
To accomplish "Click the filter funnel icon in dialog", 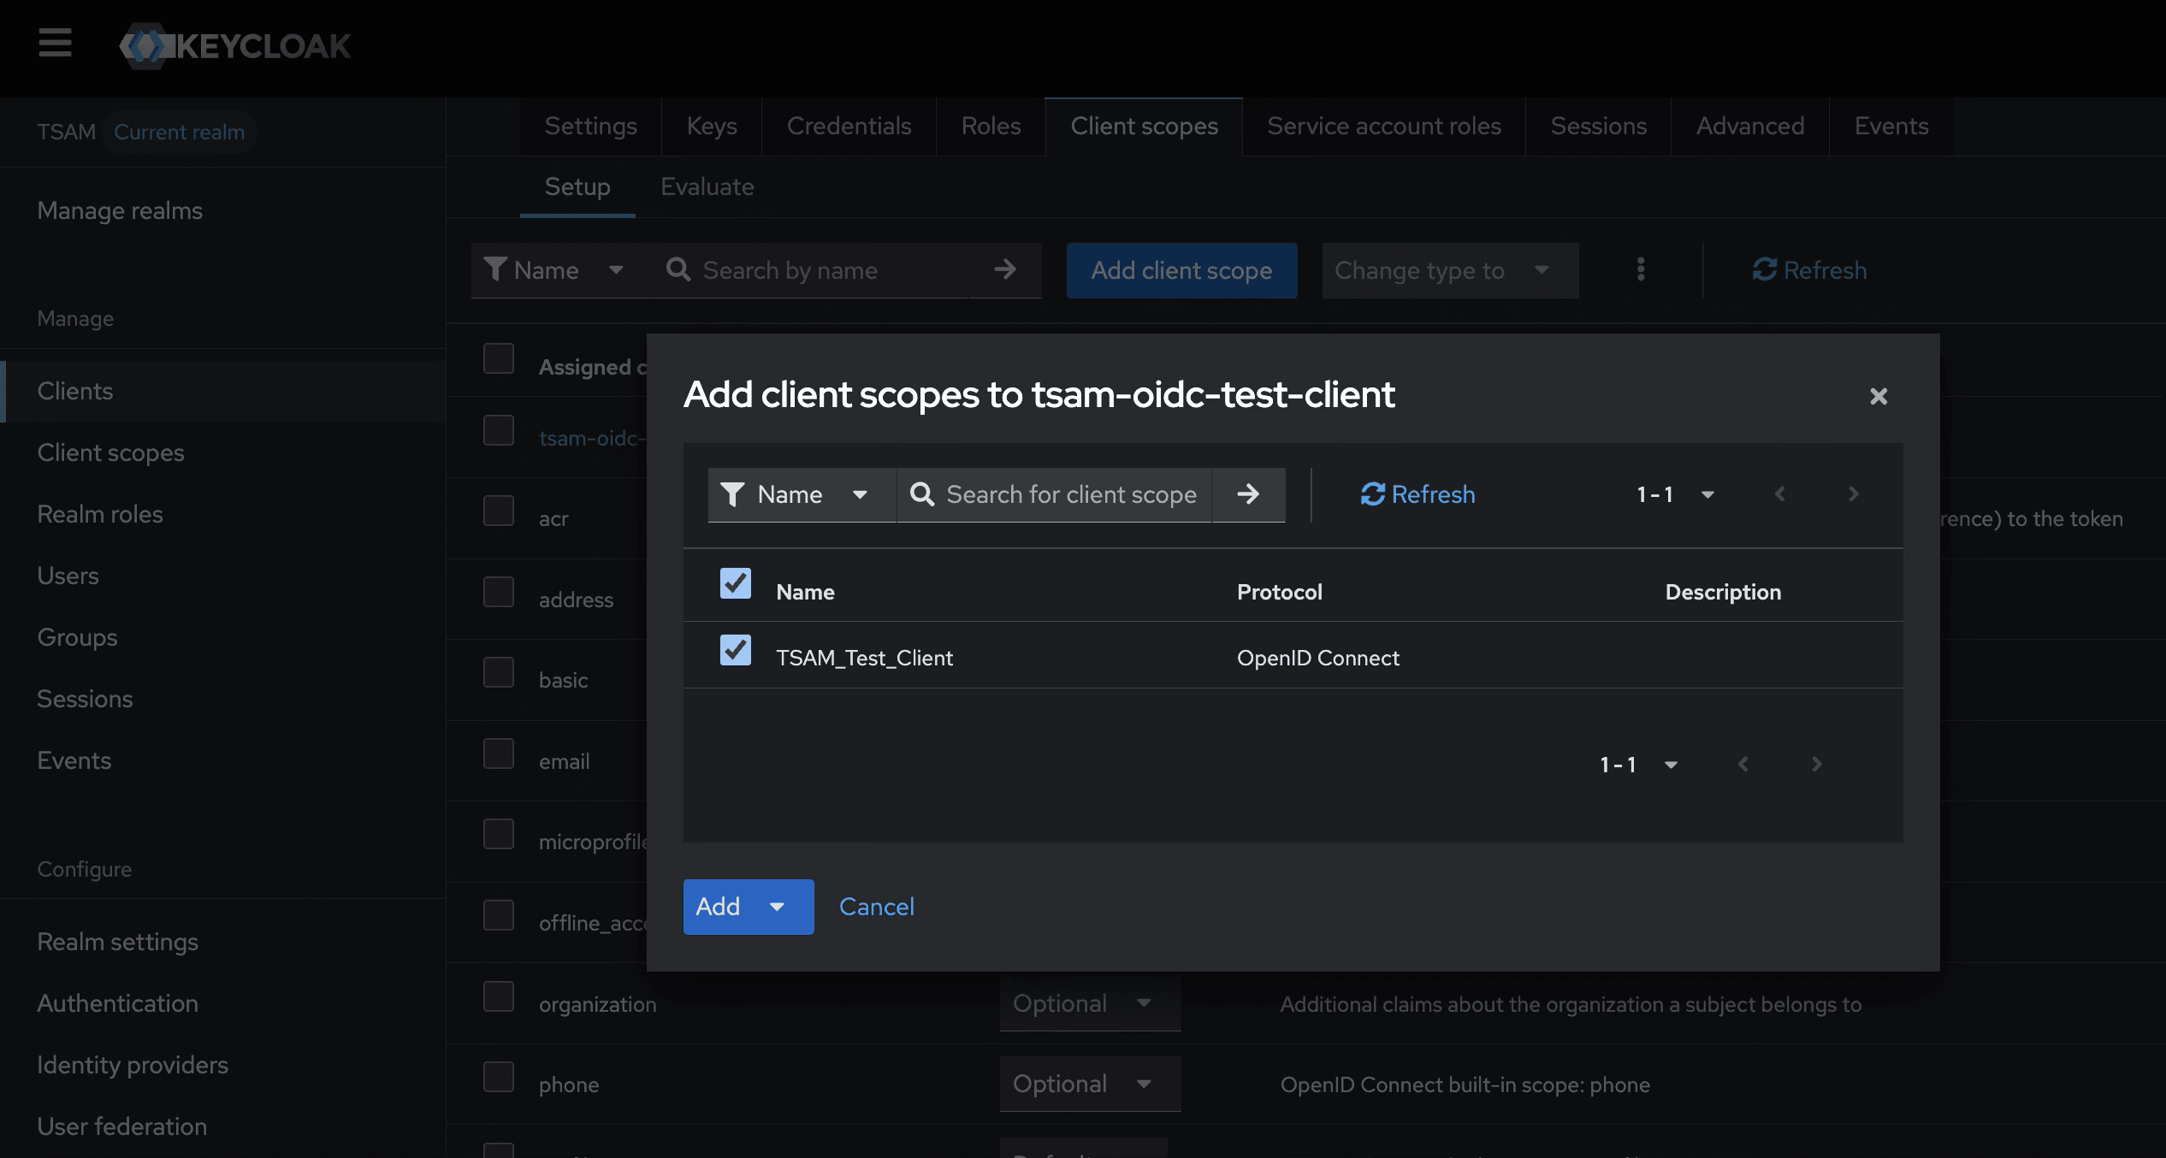I will coord(732,494).
